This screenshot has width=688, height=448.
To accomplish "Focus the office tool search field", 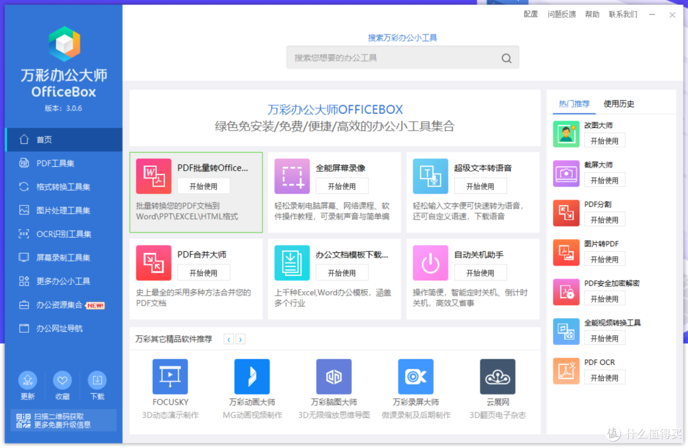I will (403, 58).
